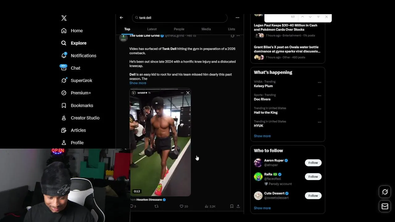Open Bookmarks in the sidebar
Screen dimensions: 395x222
(x=77, y=105)
